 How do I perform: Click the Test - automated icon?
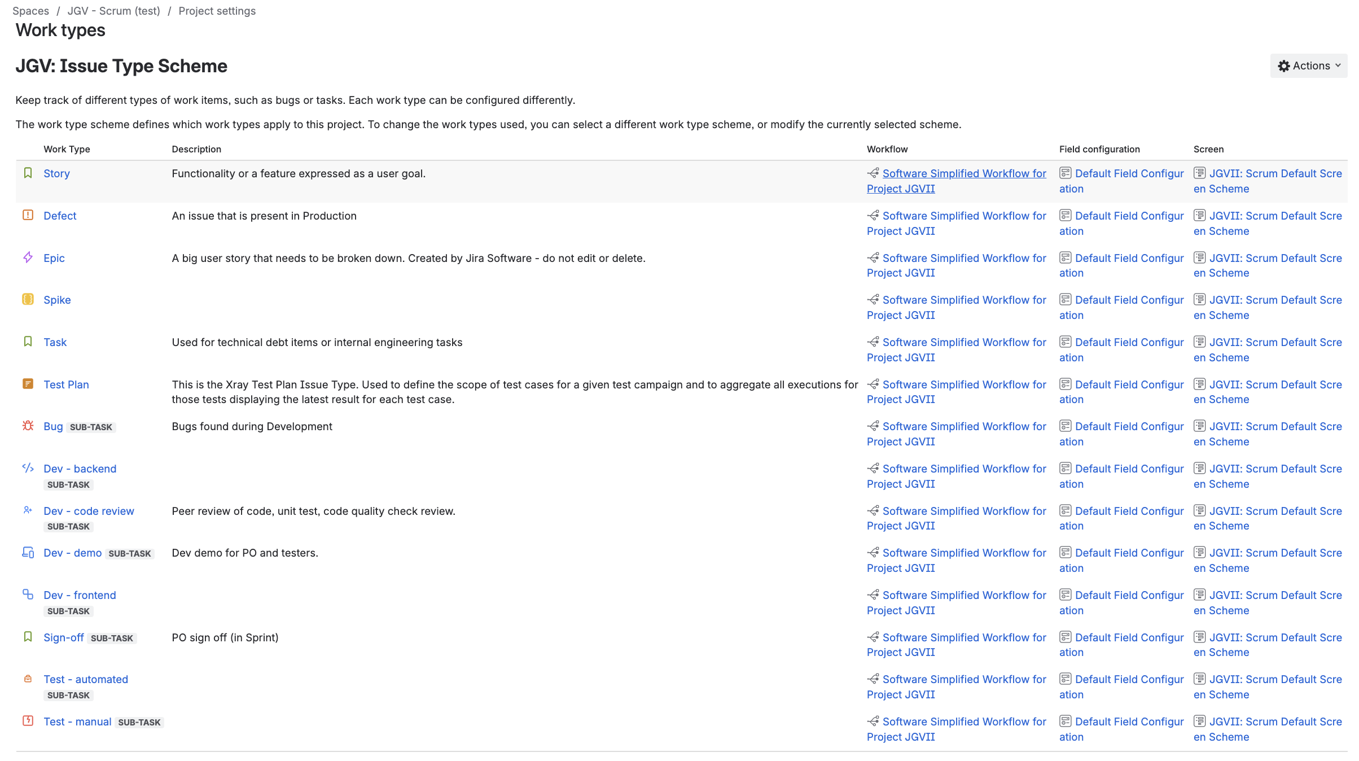[x=28, y=679]
